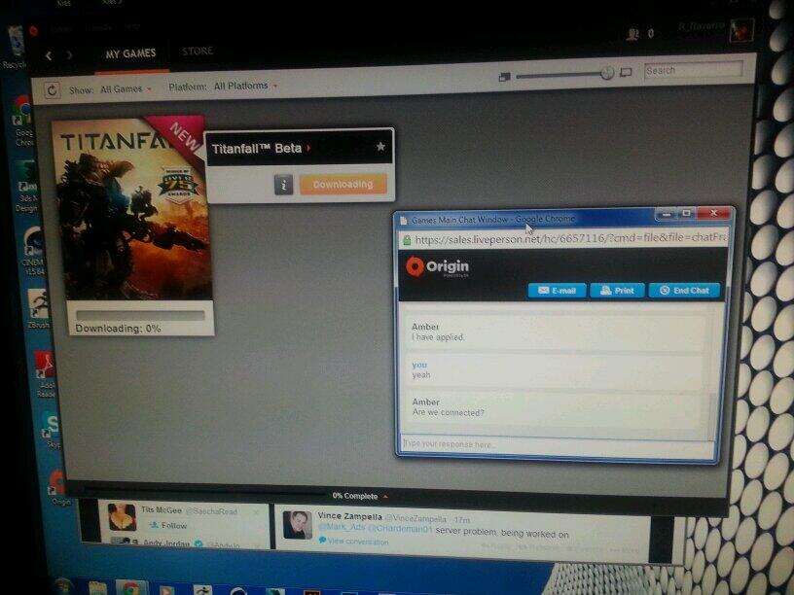The width and height of the screenshot is (794, 595).
Task: Open the @CHardeman01 mention link
Action: [x=400, y=529]
